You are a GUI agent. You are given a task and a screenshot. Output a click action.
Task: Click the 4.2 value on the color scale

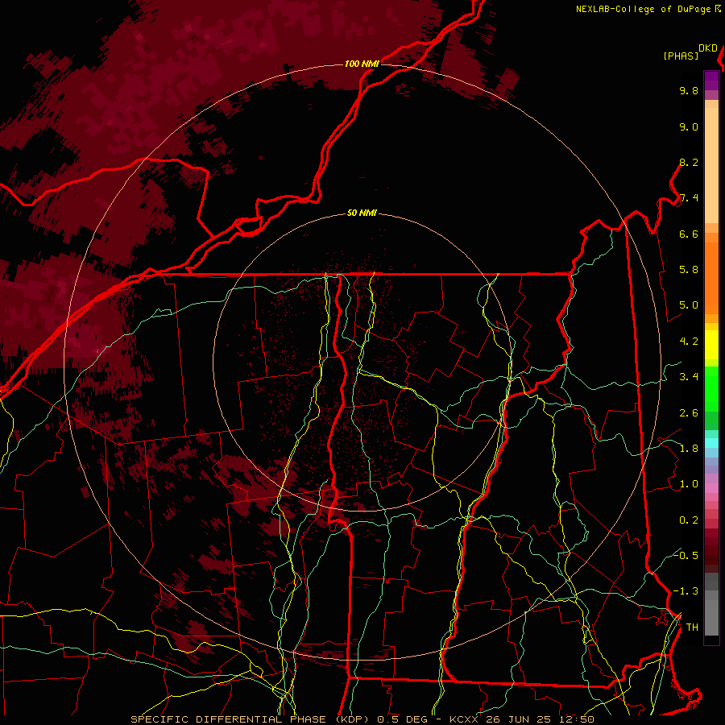click(x=689, y=342)
